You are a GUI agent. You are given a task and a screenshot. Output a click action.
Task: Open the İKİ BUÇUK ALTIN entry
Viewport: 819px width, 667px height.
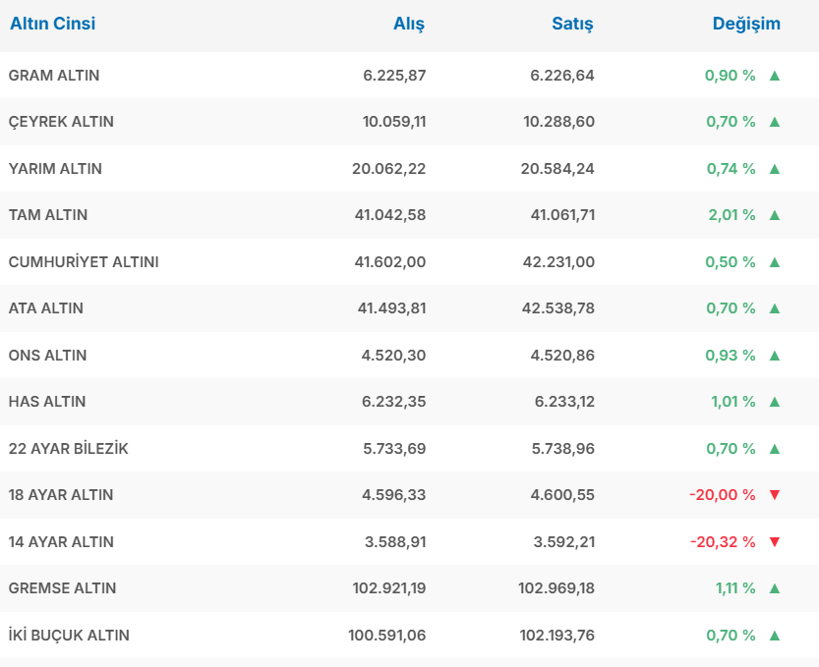pyautogui.click(x=69, y=636)
